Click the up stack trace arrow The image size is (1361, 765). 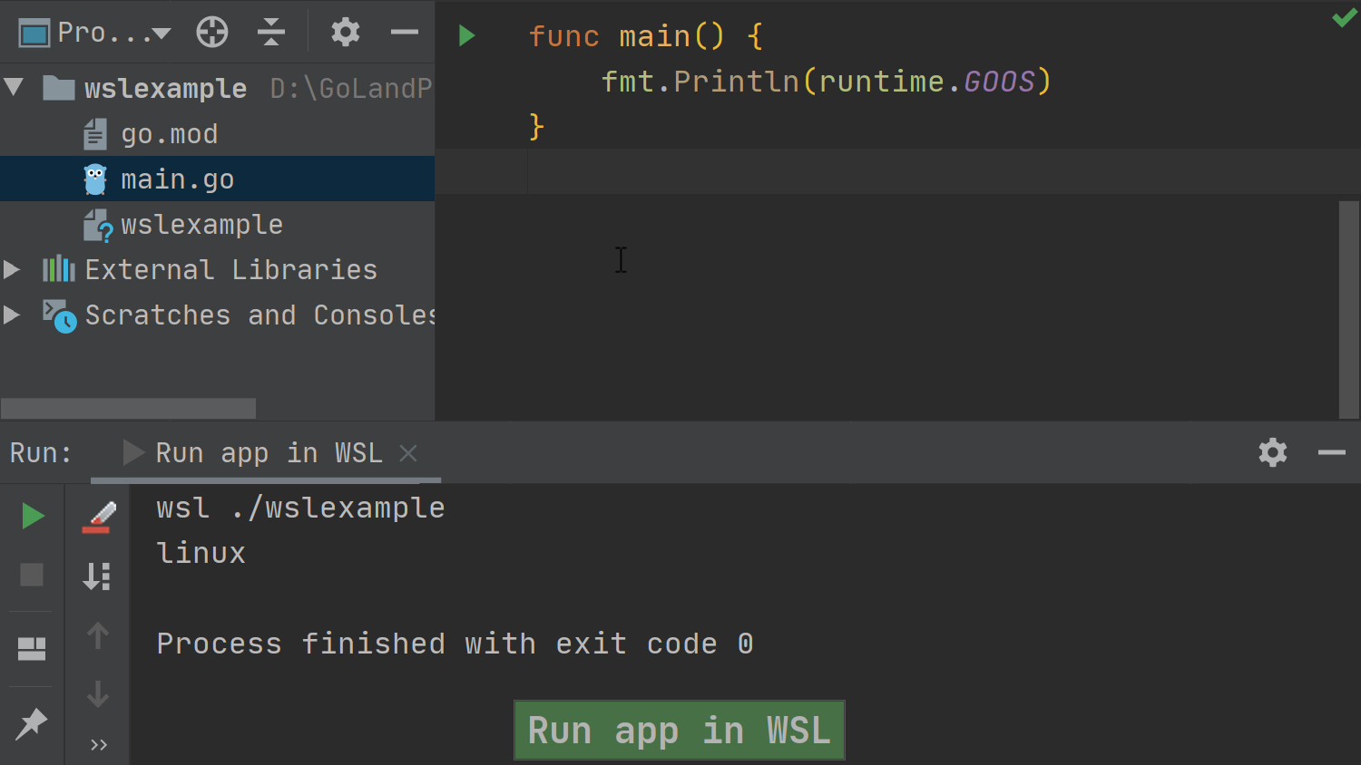click(97, 635)
